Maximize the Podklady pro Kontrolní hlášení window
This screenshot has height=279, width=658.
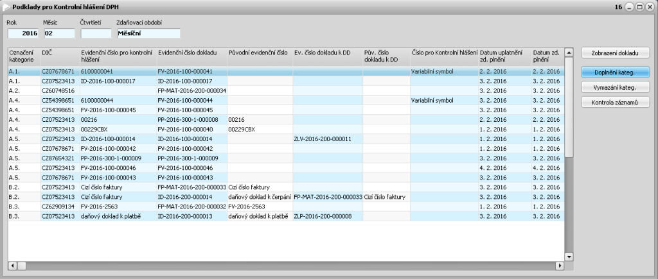pos(639,6)
